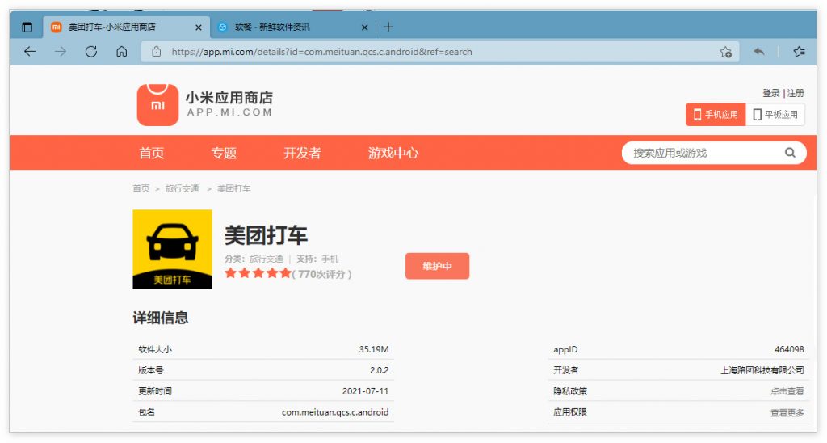This screenshot has height=443, width=827.
Task: Click 首页 in the breadcrumb
Action: click(141, 188)
